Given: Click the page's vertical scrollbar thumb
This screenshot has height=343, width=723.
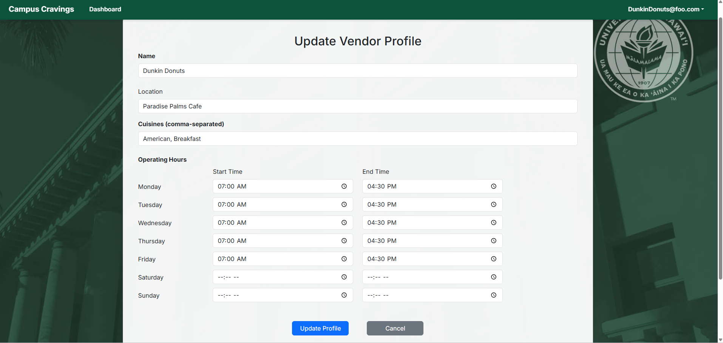Looking at the screenshot, I should click(720, 147).
